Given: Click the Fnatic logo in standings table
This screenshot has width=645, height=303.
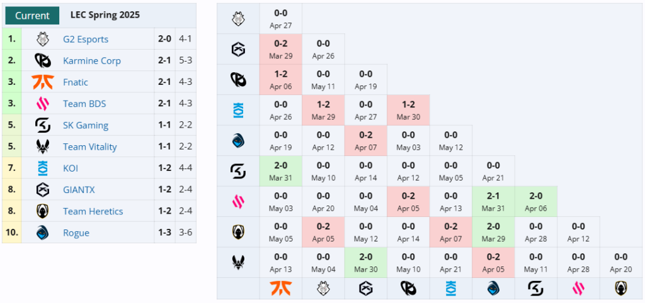Looking at the screenshot, I should click(43, 82).
